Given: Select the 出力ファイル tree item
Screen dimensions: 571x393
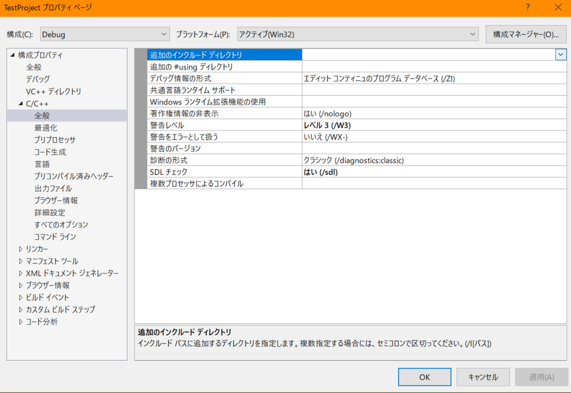Looking at the screenshot, I should click(x=53, y=188).
